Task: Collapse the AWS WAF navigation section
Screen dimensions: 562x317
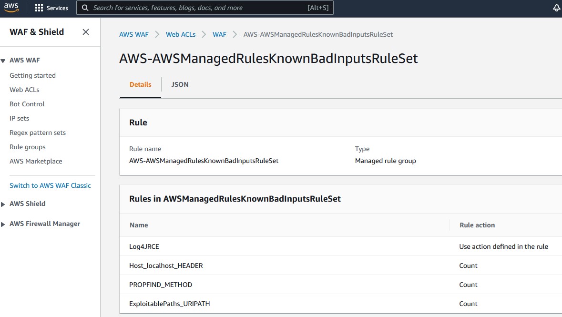Action: pyautogui.click(x=3, y=61)
